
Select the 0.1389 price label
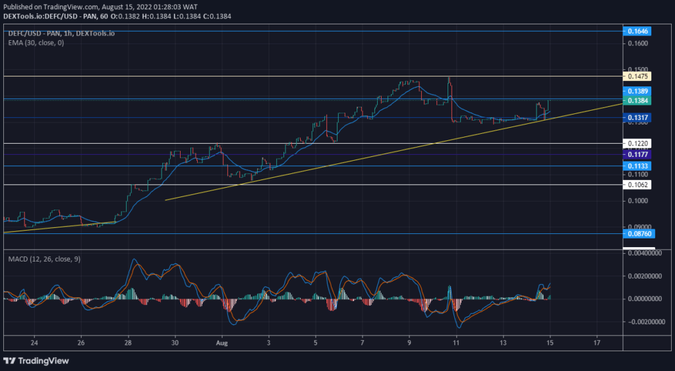tap(637, 91)
